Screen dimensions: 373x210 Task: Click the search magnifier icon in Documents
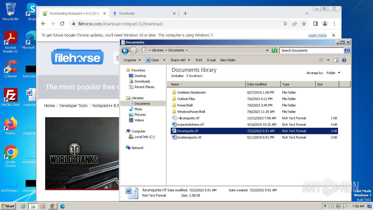click(347, 50)
